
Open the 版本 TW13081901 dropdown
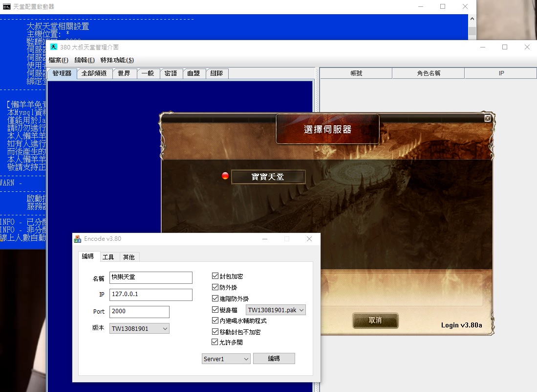click(139, 328)
